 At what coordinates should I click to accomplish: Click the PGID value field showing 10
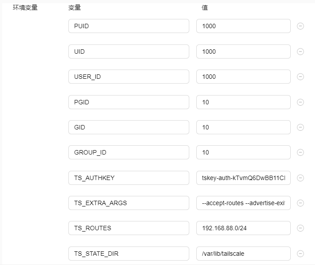(x=243, y=102)
